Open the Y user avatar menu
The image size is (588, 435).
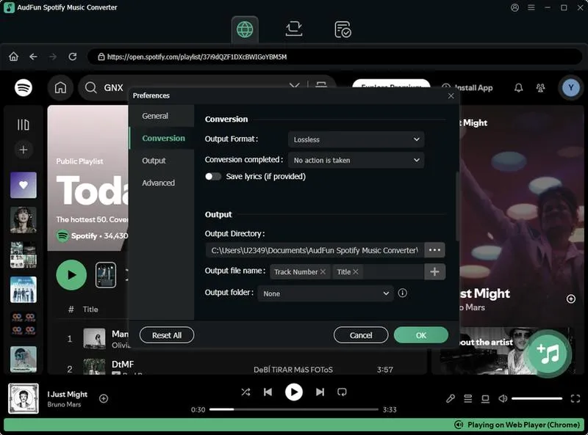click(x=571, y=87)
